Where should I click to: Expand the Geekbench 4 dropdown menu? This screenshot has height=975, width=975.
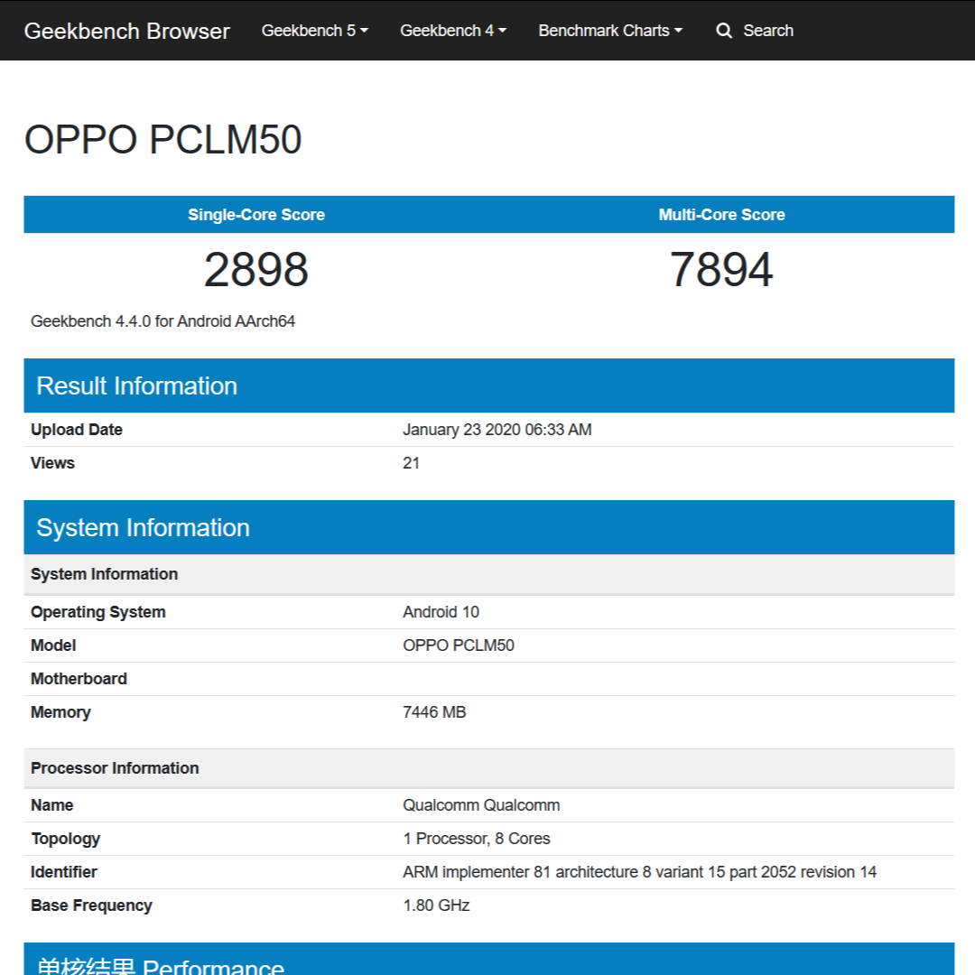tap(453, 31)
